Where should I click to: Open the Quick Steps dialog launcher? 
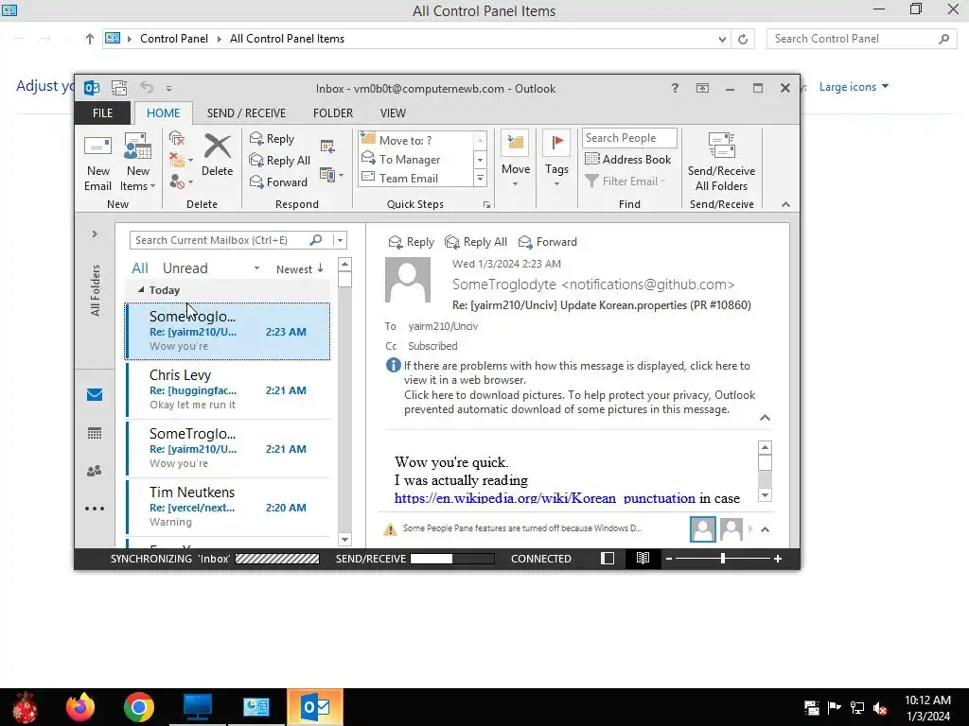[x=486, y=205]
